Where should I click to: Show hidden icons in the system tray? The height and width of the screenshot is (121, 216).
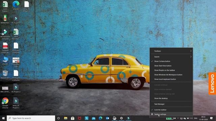[x=178, y=118]
